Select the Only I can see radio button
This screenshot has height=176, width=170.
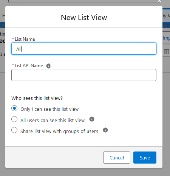14,108
